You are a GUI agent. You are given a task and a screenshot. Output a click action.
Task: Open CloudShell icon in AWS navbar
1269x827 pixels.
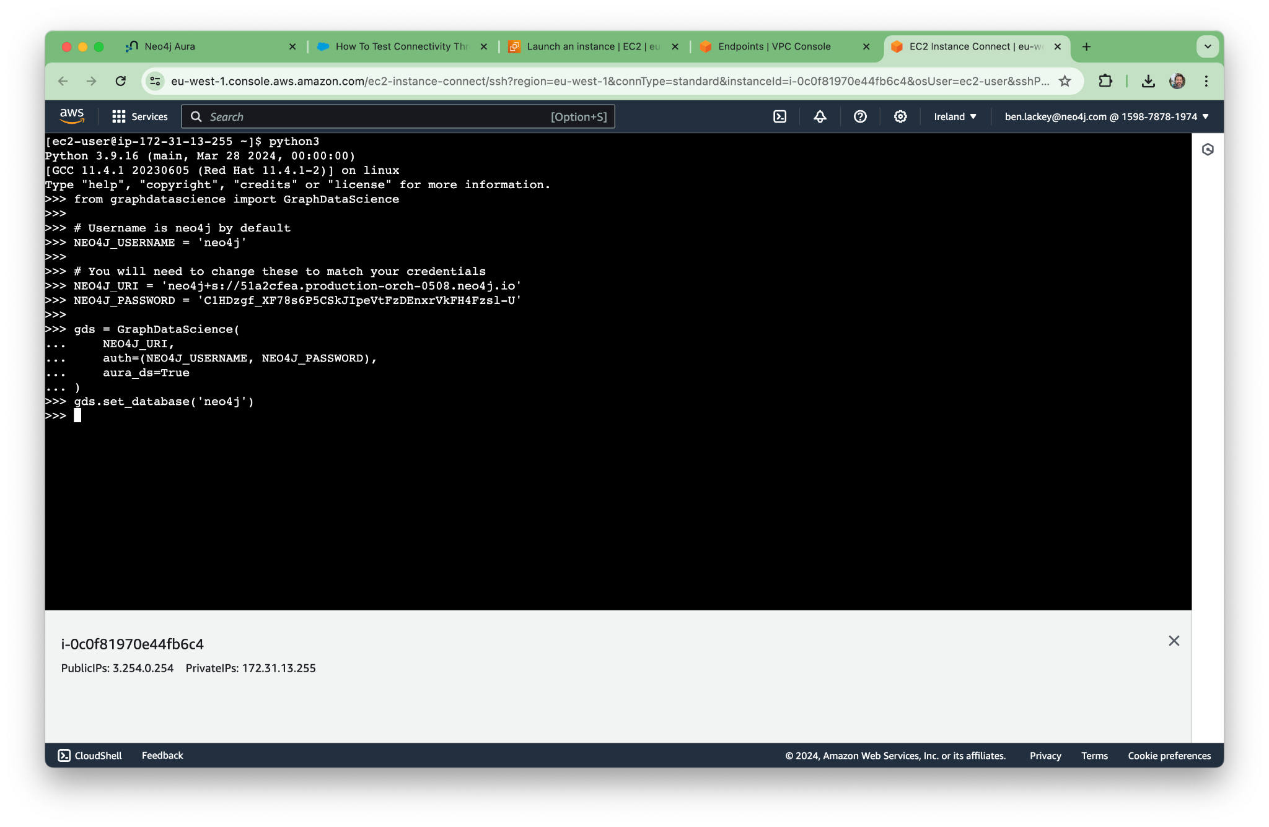(780, 116)
